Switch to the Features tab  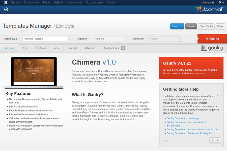pos(41,48)
